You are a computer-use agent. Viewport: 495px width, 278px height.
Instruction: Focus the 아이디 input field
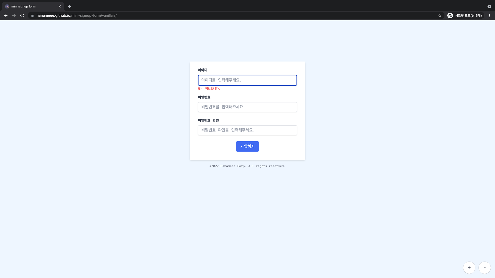coord(247,80)
